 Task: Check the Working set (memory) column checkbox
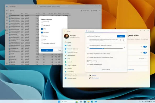[42, 43]
